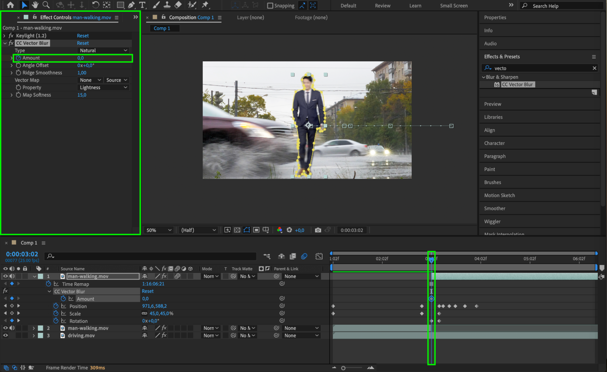Switch to the Review workspace
The height and width of the screenshot is (372, 607).
pos(382,5)
